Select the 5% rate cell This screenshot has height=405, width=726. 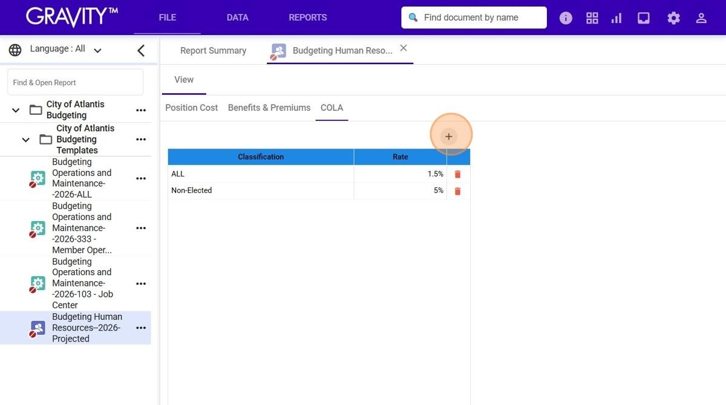[x=401, y=191]
